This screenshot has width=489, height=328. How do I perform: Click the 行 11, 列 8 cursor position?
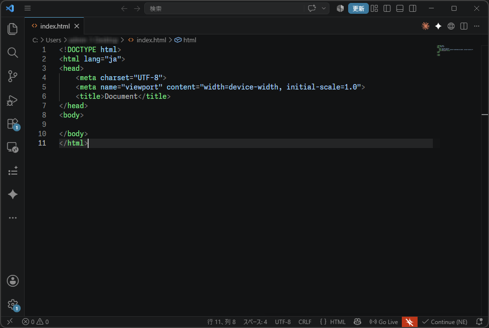tap(222, 322)
